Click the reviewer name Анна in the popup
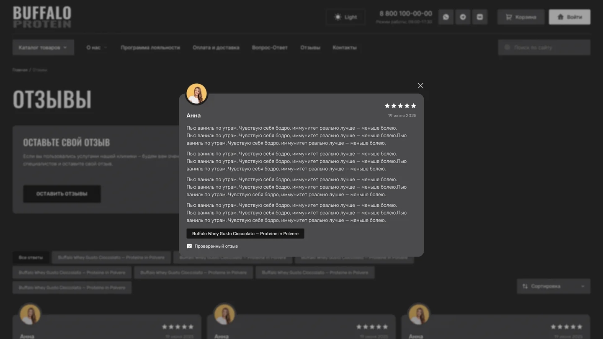Screen dimensions: 603x339 coord(193,116)
